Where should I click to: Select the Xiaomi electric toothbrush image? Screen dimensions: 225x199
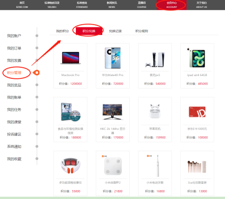(155, 166)
